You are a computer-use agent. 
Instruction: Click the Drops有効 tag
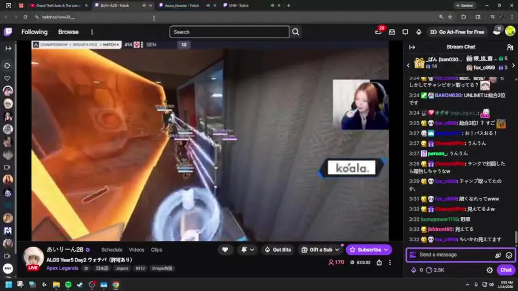(x=162, y=268)
